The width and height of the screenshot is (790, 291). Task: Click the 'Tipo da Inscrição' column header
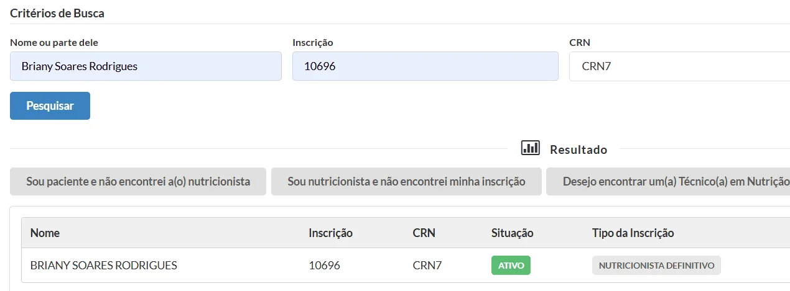pyautogui.click(x=633, y=233)
